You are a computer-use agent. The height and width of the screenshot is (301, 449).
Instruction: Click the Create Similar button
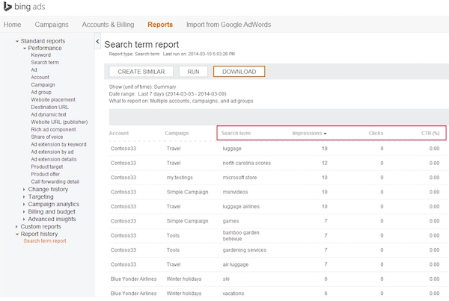[x=141, y=72]
